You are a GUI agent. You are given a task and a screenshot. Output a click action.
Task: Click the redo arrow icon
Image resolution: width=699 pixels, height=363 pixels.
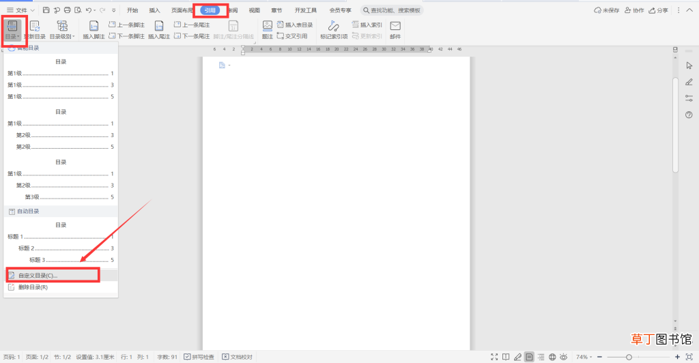[x=102, y=10]
